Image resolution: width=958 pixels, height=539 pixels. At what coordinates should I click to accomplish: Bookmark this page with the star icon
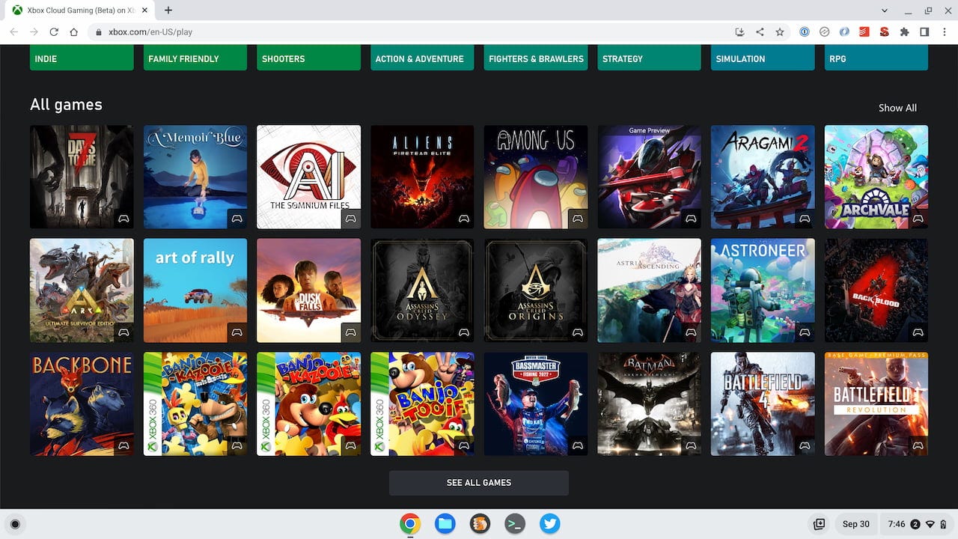tap(780, 32)
